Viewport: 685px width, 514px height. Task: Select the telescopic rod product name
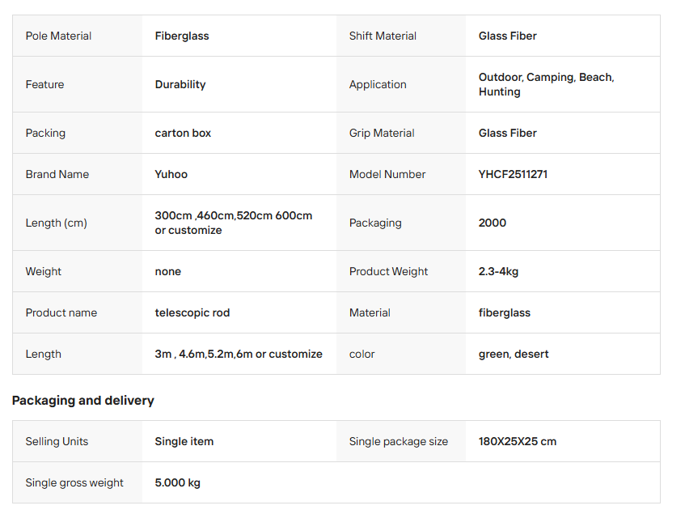(x=192, y=312)
